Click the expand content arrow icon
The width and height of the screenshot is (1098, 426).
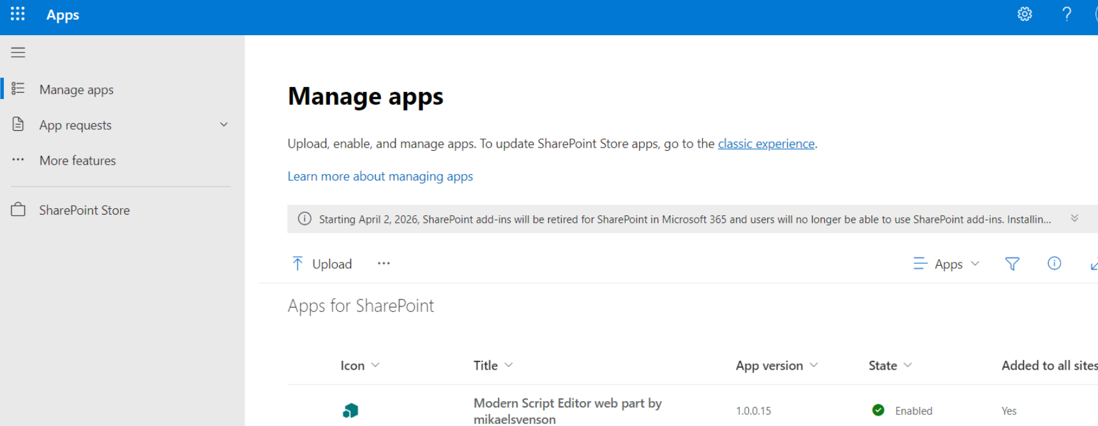click(x=1094, y=264)
